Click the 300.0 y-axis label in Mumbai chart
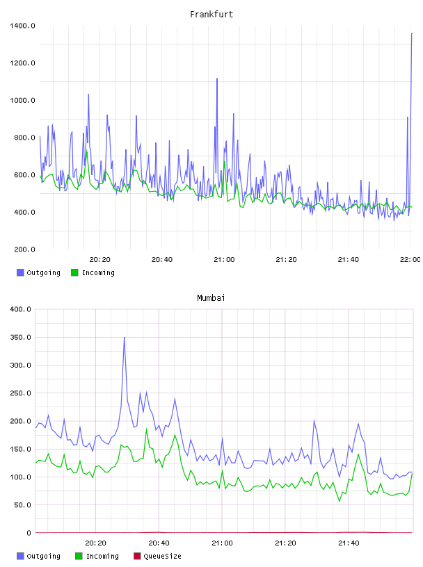423x567 pixels. (x=21, y=365)
